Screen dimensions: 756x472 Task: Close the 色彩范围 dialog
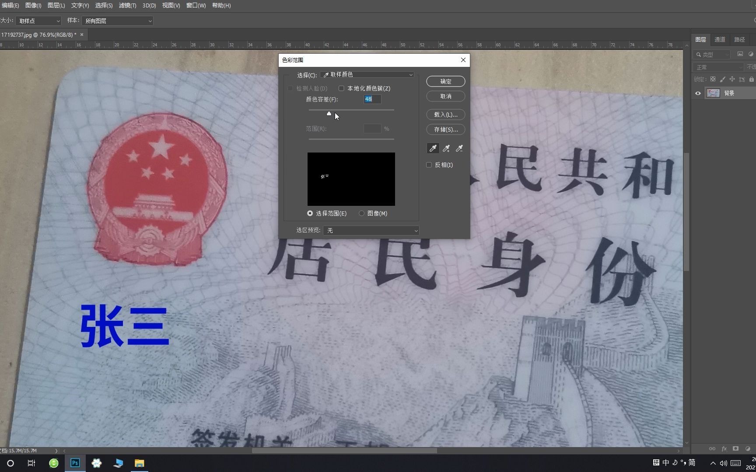463,60
